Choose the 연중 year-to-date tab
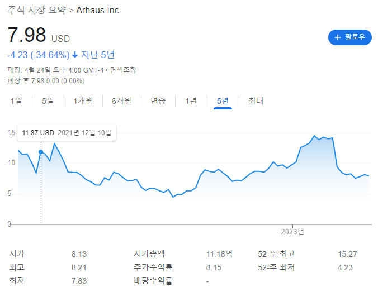Viewport: 378px width, 292px height. (158, 101)
